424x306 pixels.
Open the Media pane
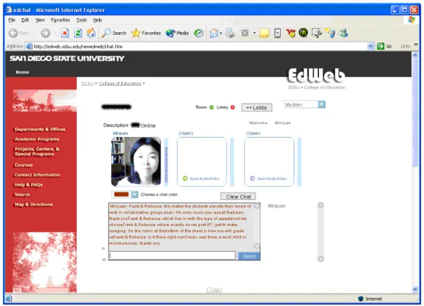pyautogui.click(x=177, y=33)
